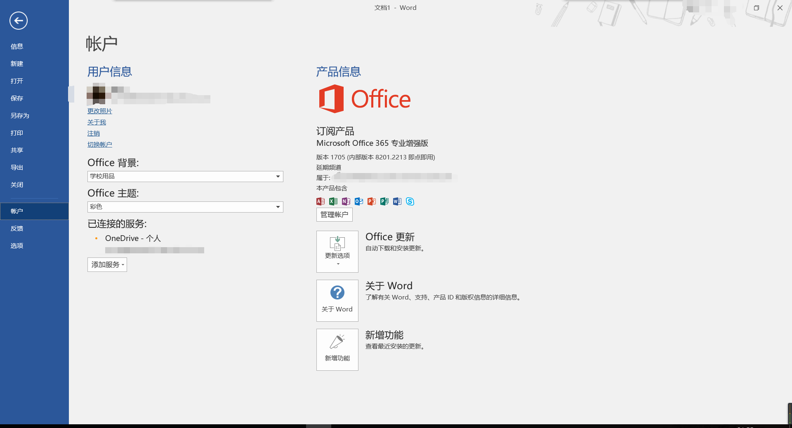The image size is (792, 428).
Task: Click the 产品信息 section heading
Action: 339,72
